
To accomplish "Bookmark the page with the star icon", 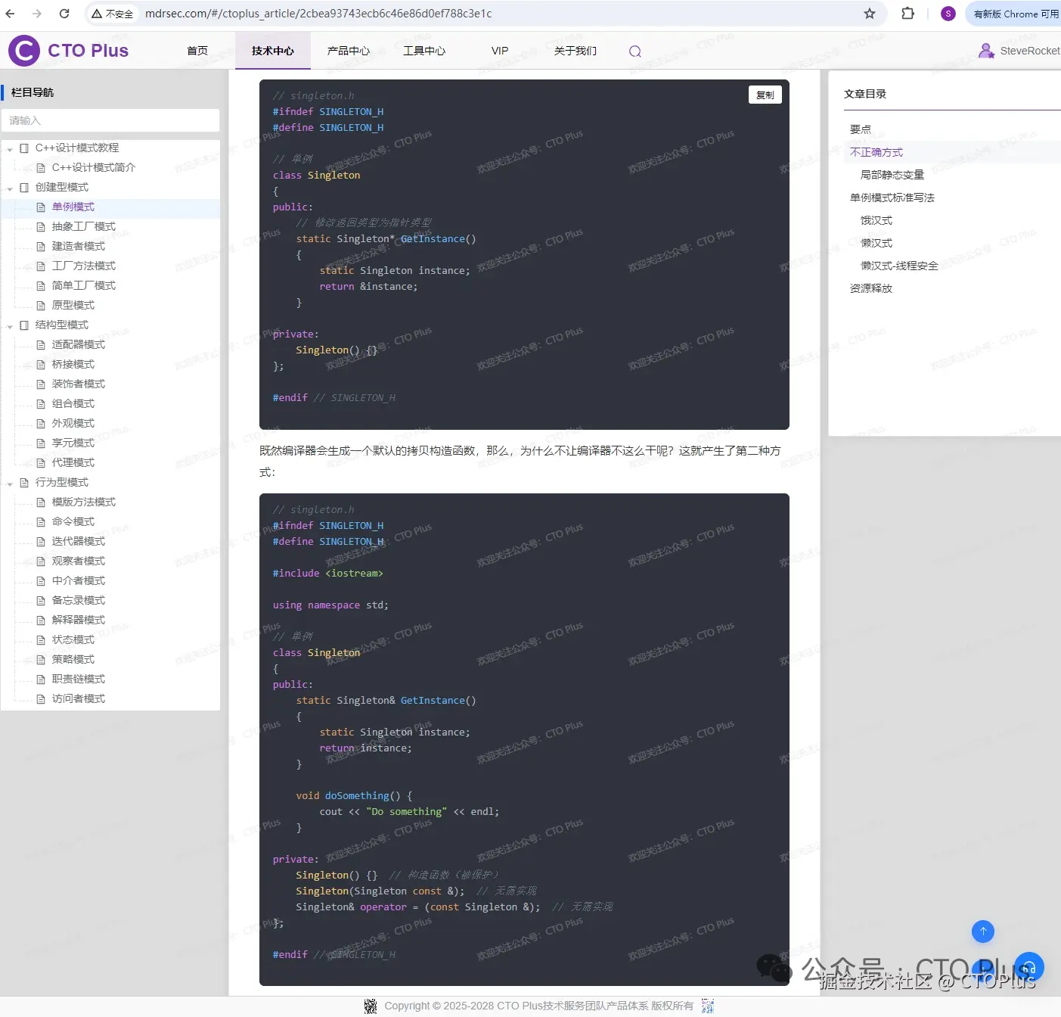I will [870, 13].
